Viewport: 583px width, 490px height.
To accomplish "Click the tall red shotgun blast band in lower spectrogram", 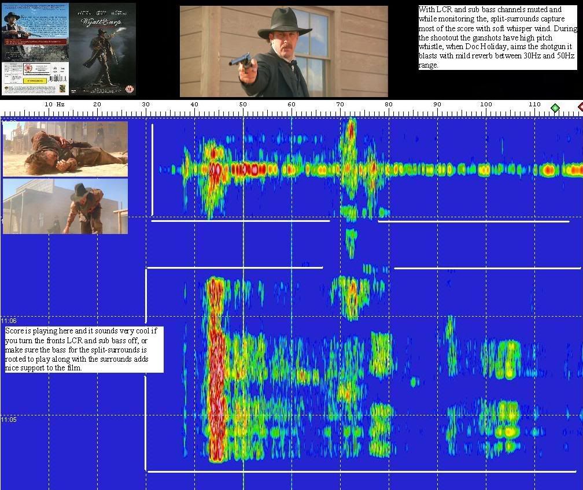I will click(x=216, y=370).
